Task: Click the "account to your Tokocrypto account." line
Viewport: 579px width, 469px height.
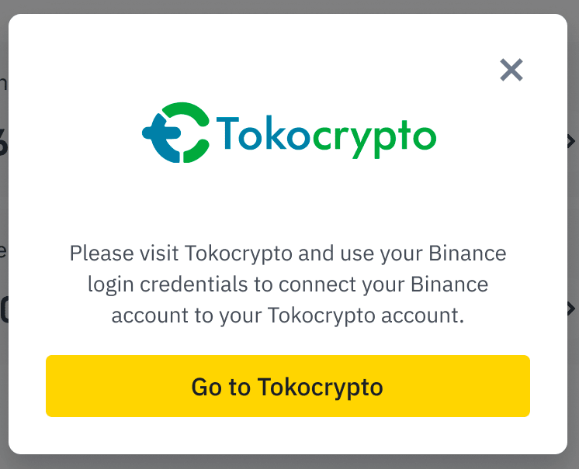Action: click(287, 316)
